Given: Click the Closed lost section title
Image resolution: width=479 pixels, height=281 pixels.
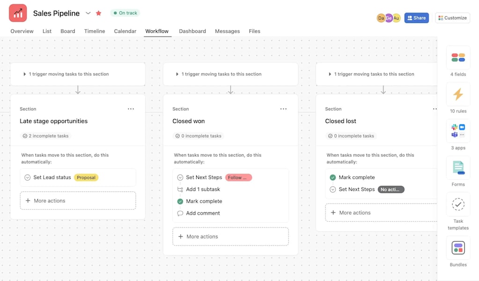Looking at the screenshot, I should (340, 121).
